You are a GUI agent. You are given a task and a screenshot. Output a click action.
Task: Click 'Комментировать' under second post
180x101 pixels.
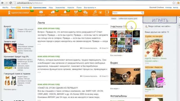(90, 76)
